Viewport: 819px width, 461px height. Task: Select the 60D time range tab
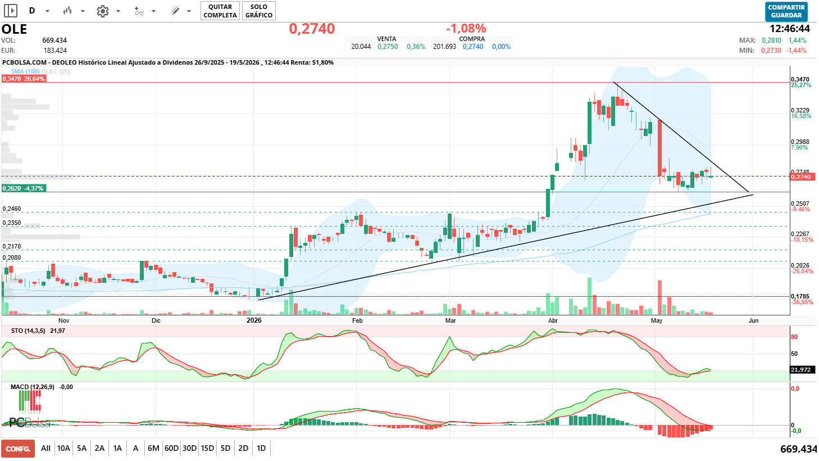coord(171,448)
